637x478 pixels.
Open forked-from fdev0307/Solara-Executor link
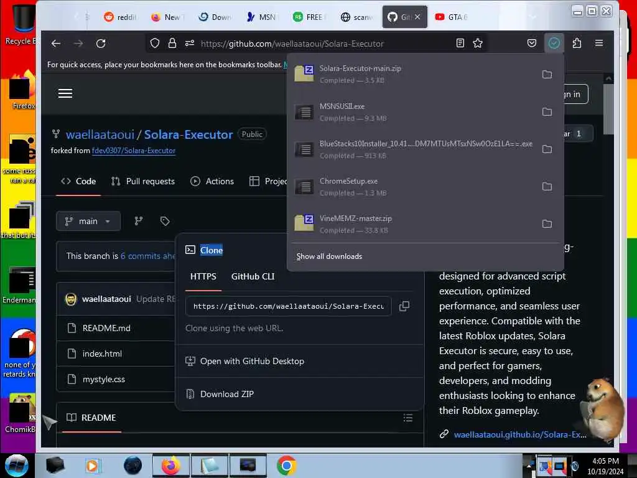pyautogui.click(x=134, y=151)
